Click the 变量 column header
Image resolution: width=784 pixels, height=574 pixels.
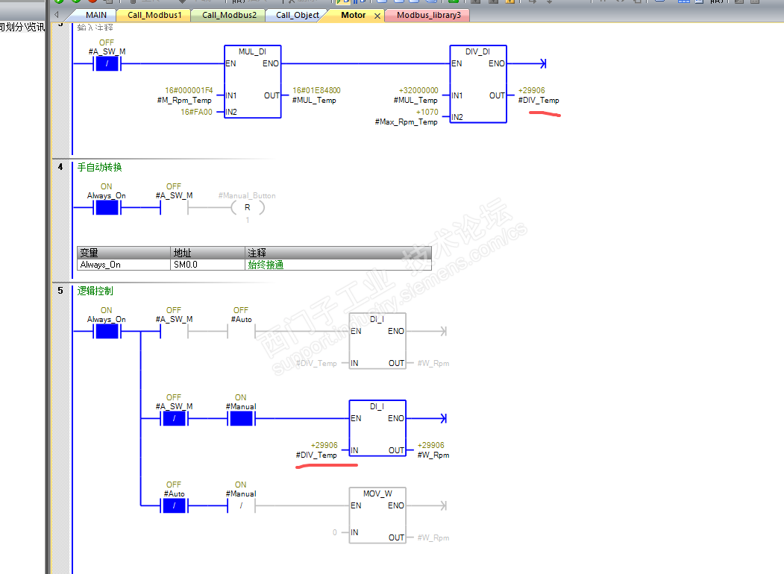pyautogui.click(x=124, y=252)
